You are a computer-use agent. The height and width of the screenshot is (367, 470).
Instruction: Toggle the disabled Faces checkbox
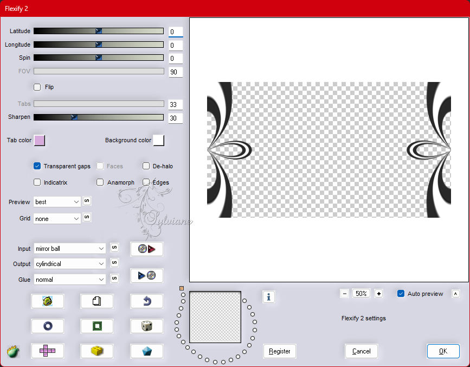(x=100, y=166)
